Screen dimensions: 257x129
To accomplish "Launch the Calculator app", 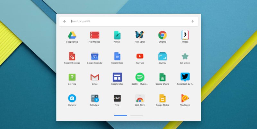I will coord(95,98).
